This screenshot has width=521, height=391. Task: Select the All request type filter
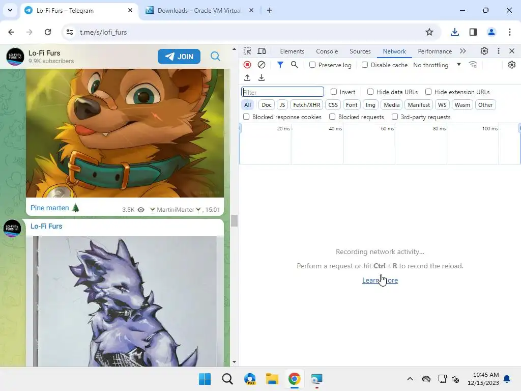(248, 105)
